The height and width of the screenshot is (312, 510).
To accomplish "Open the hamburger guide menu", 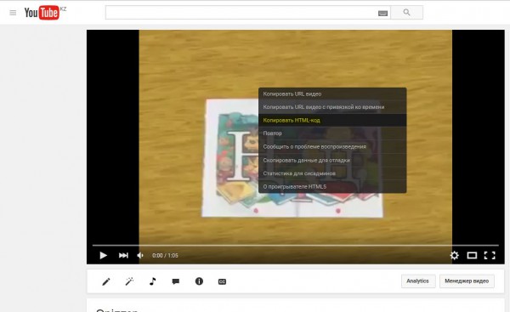I will [x=13, y=13].
